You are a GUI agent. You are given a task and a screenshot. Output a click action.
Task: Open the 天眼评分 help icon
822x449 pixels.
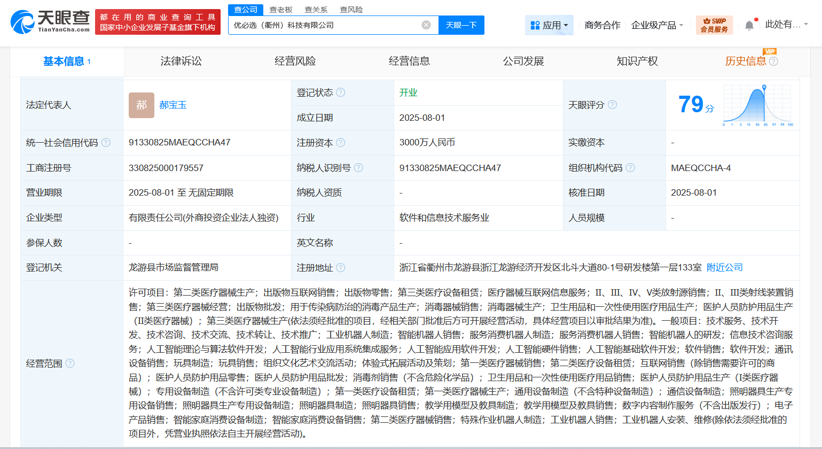[612, 105]
